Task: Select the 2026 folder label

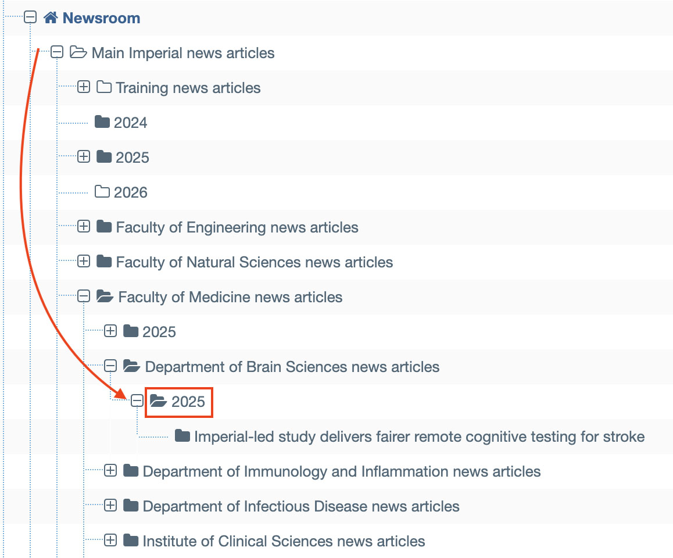Action: pos(130,192)
